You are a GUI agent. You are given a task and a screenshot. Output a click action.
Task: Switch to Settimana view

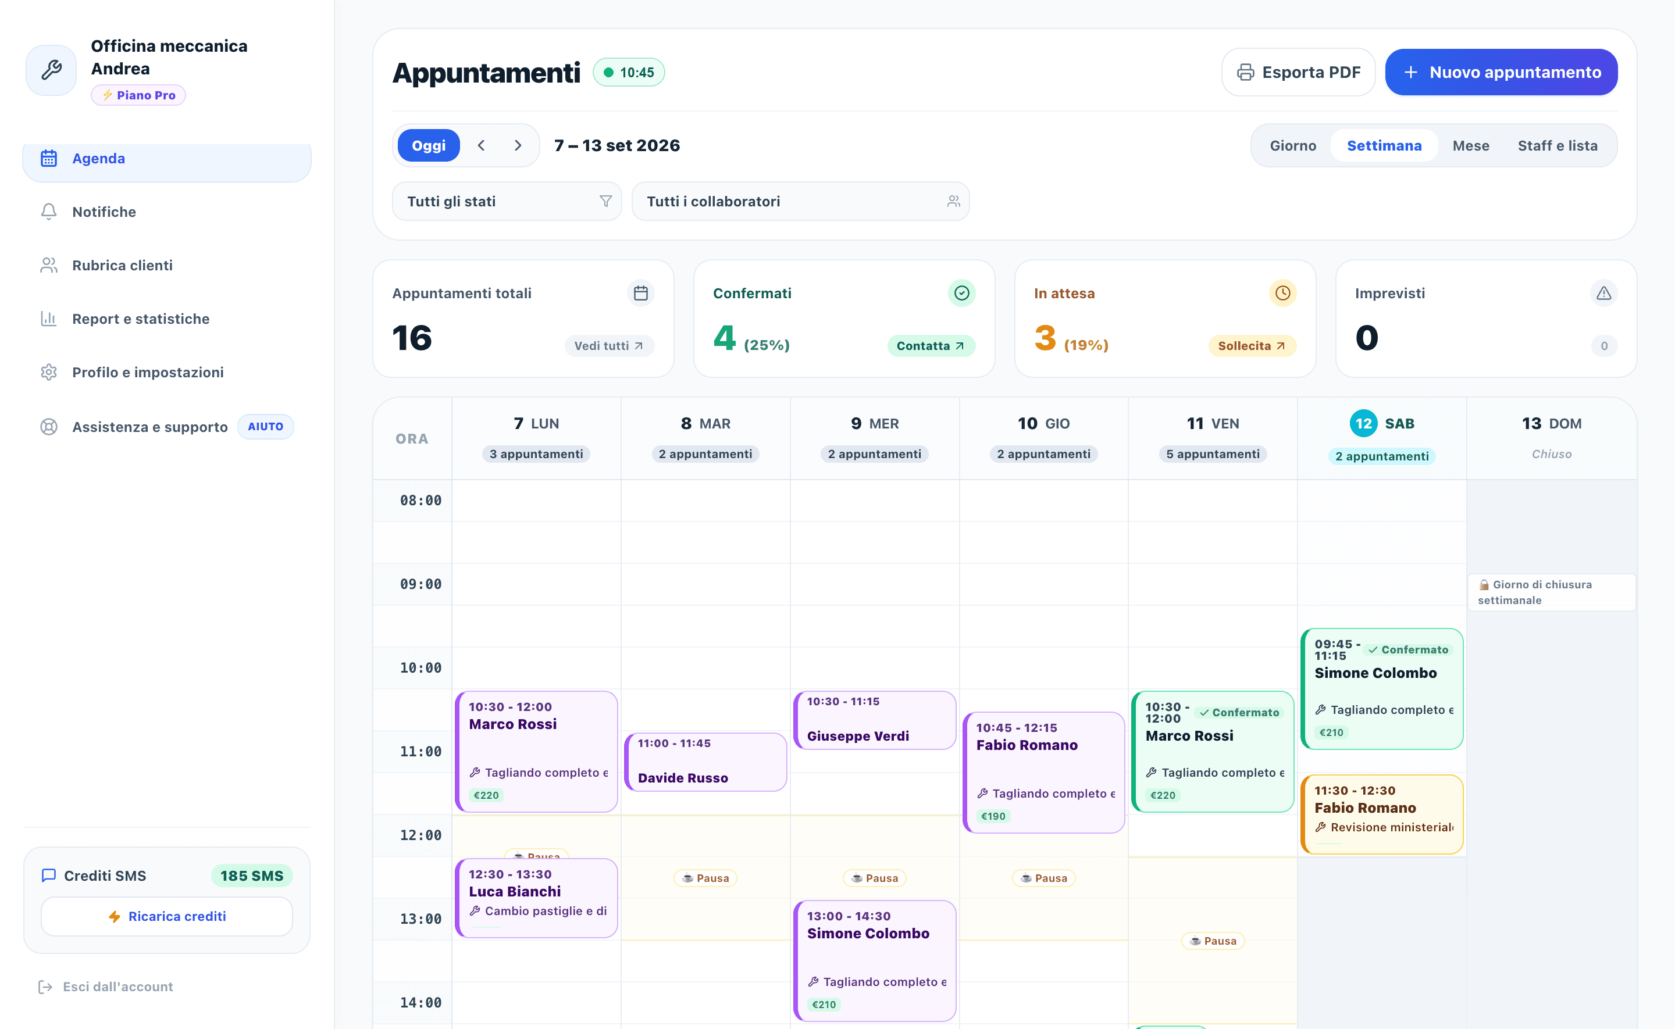tap(1384, 146)
